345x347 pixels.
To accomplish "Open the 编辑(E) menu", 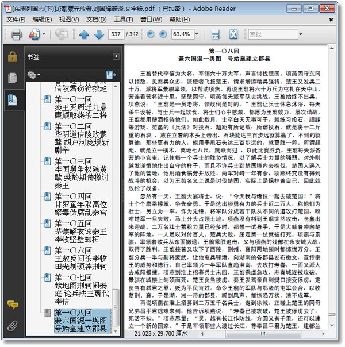I will pos(42,20).
